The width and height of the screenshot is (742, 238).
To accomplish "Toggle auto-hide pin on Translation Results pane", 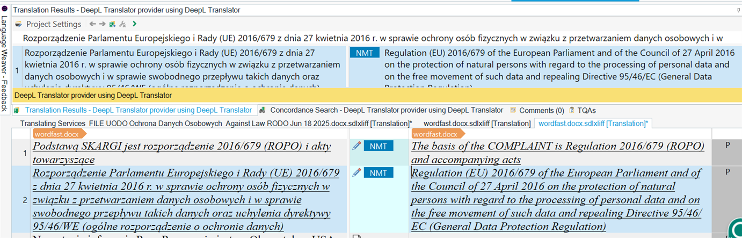I will [737, 10].
